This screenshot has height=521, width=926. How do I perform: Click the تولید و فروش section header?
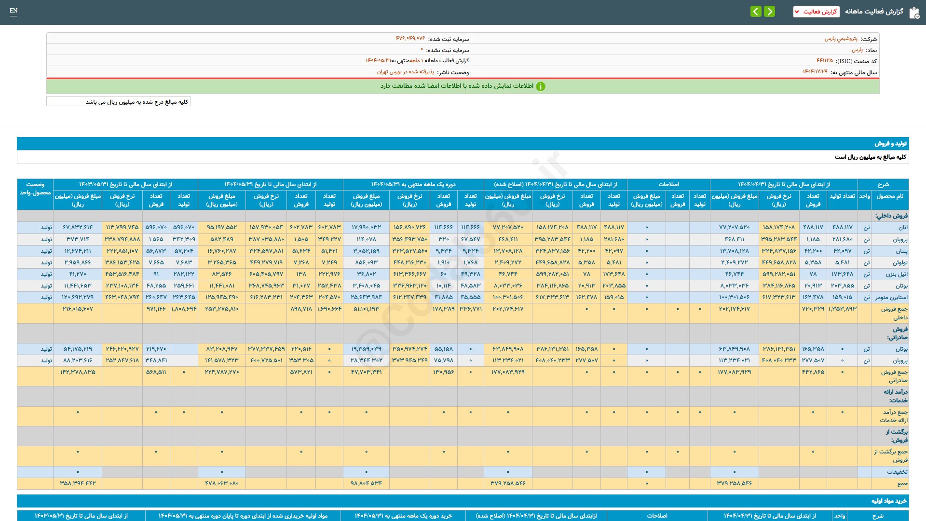point(890,144)
